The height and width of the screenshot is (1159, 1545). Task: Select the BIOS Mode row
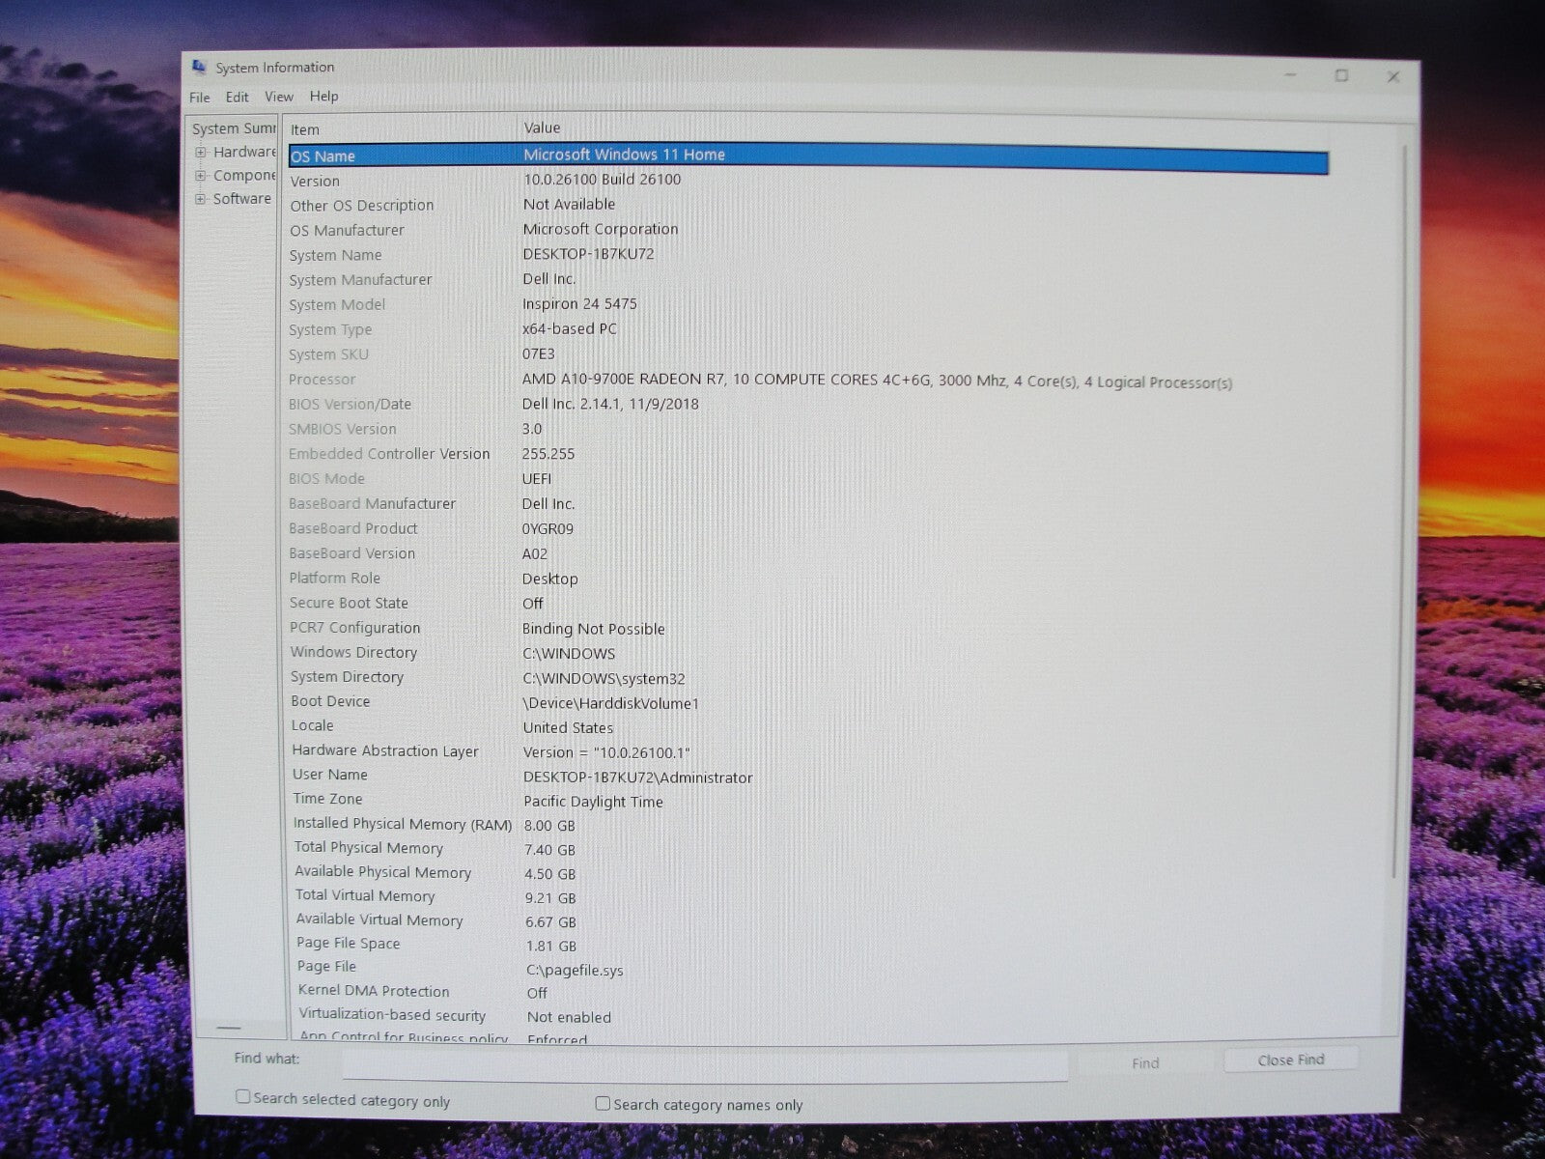coord(808,479)
